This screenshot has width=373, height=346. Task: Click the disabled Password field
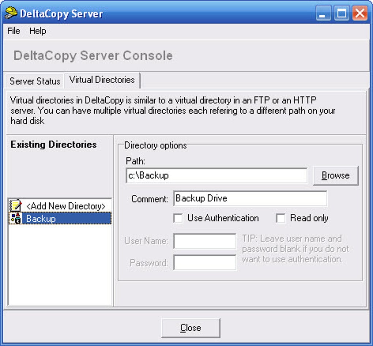pyautogui.click(x=204, y=262)
